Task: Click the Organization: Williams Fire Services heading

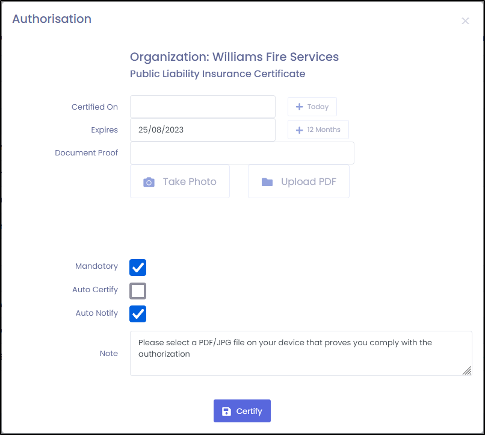Action: point(234,57)
